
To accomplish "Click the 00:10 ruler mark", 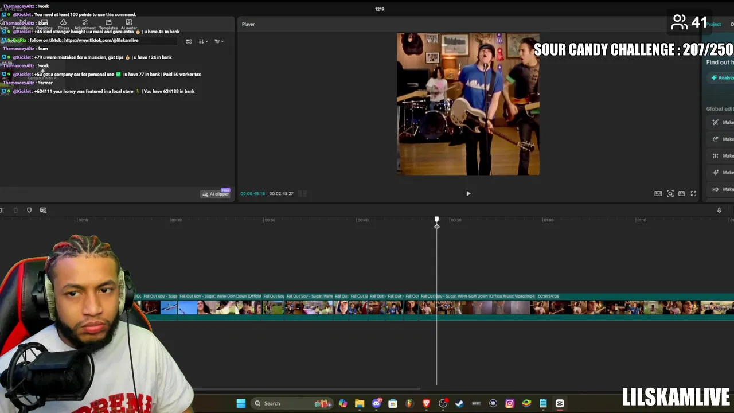I will point(83,220).
